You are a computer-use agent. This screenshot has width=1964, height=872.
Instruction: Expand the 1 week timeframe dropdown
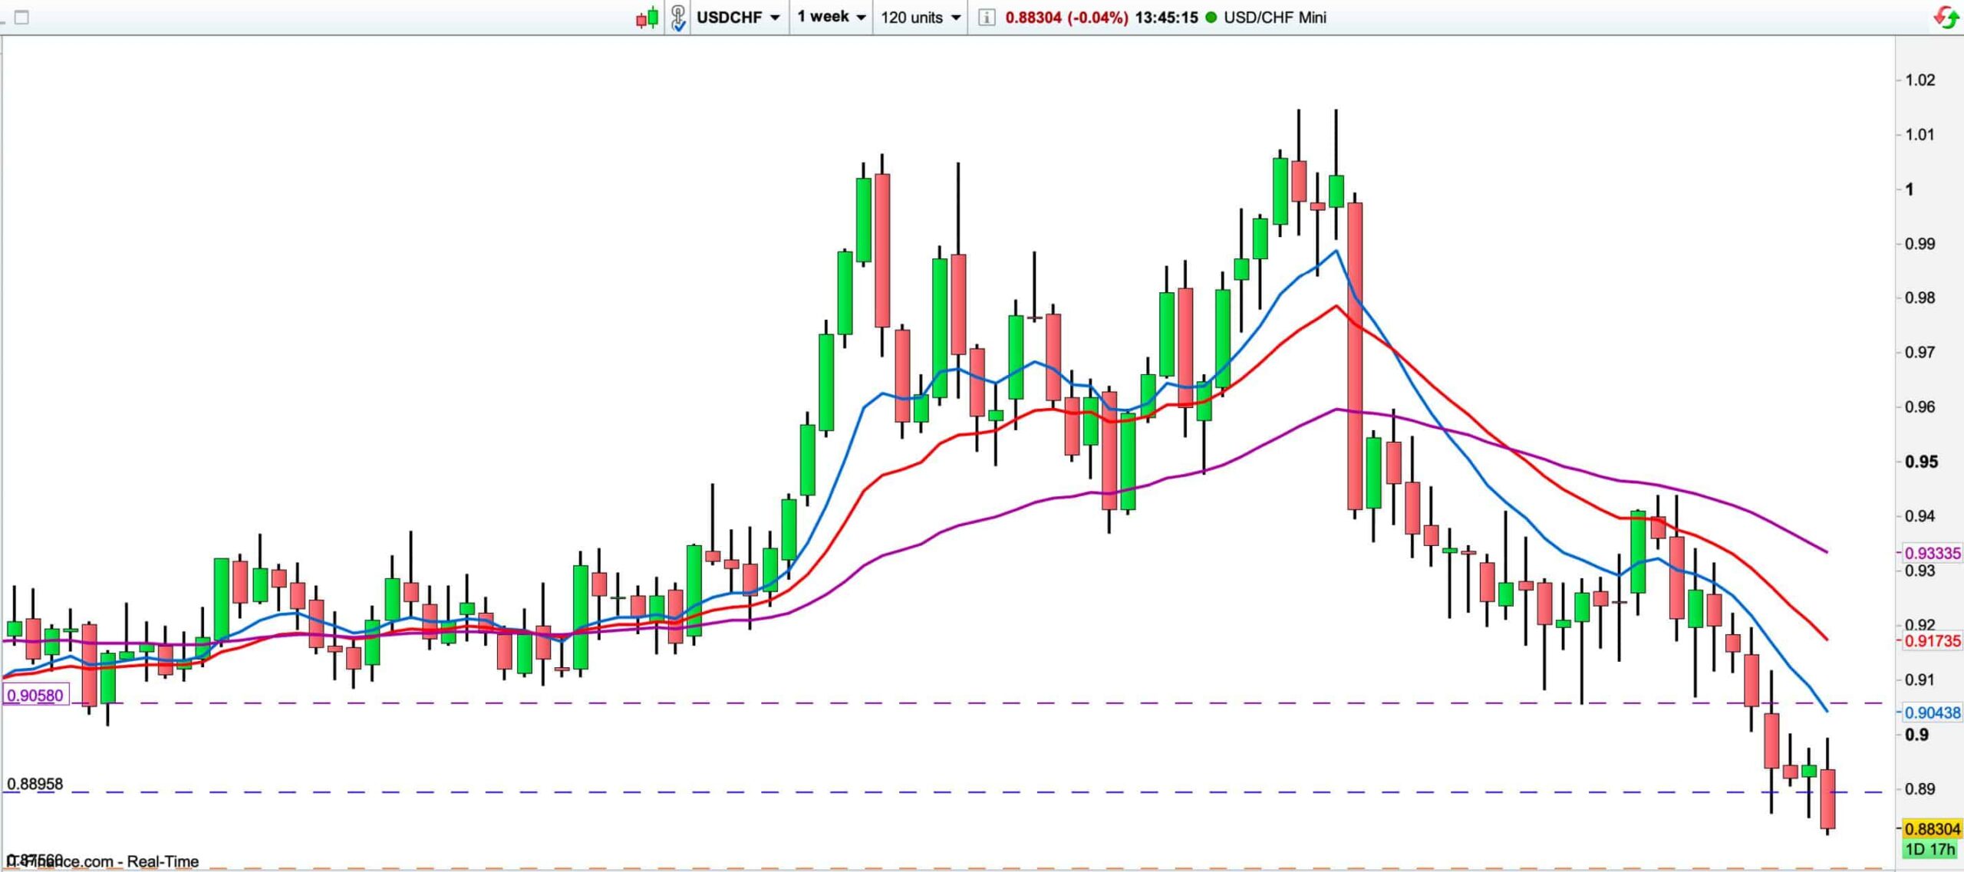(x=831, y=17)
